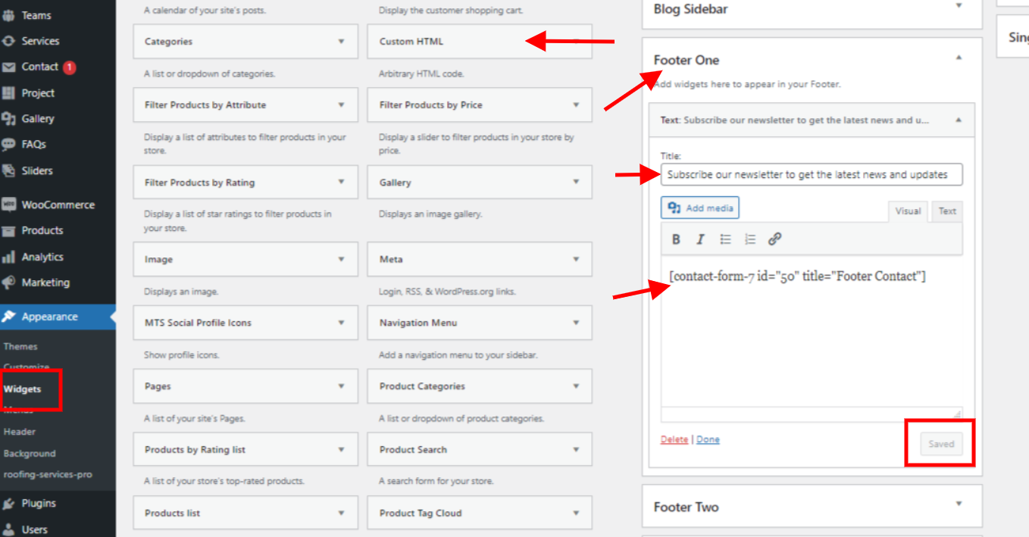
Task: Open the Header submenu item
Action: 20,432
